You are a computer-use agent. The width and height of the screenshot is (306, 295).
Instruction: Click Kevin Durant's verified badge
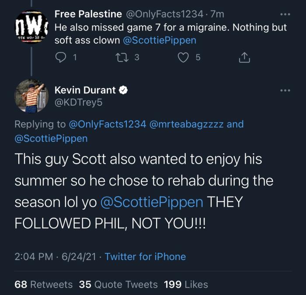point(123,90)
